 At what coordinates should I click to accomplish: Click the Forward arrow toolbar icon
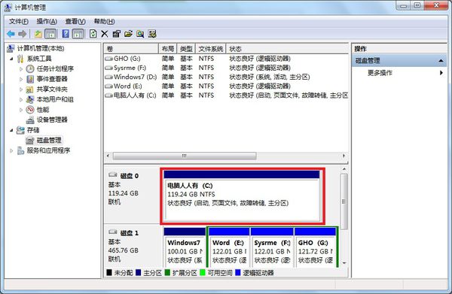pos(22,34)
